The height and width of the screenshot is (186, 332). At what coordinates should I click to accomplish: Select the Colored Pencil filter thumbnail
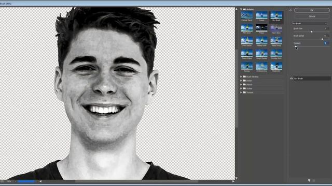(x=247, y=16)
